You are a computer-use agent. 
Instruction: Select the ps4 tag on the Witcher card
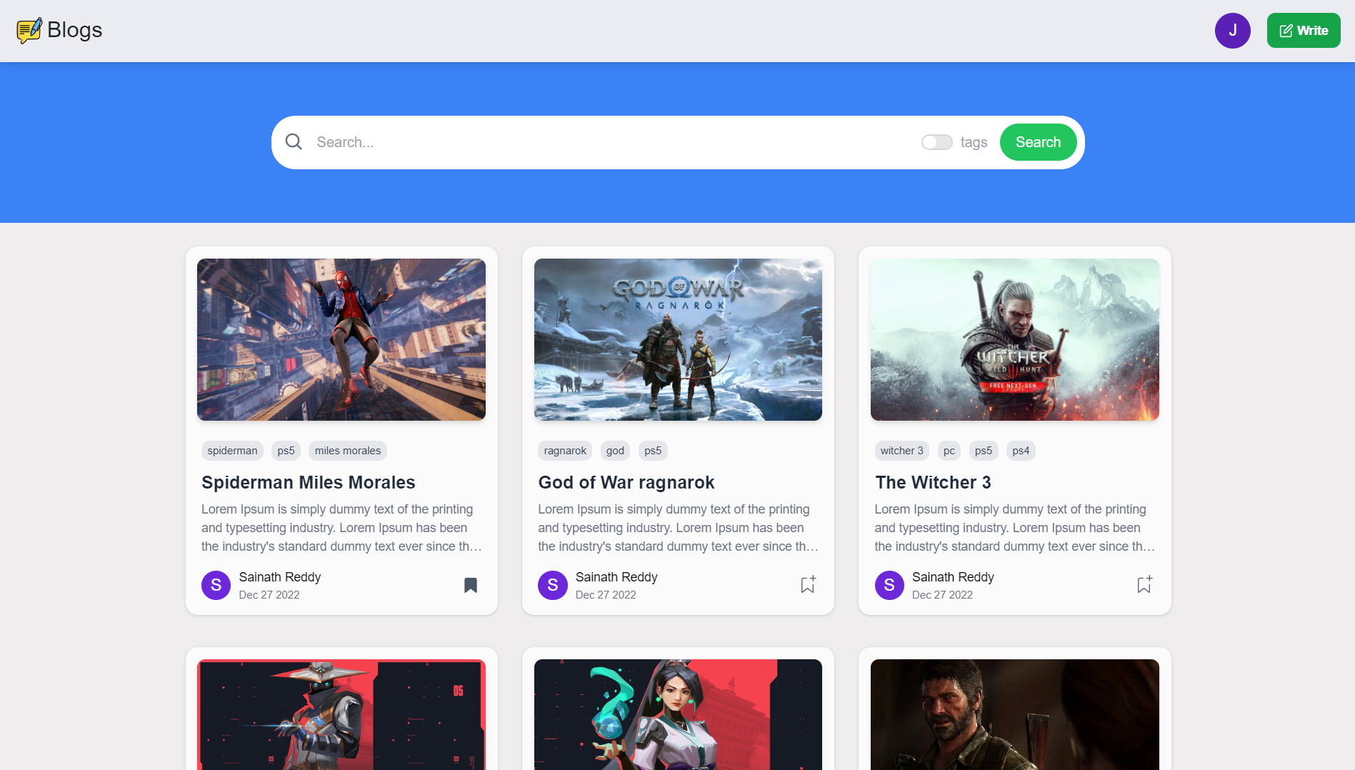[1021, 450]
